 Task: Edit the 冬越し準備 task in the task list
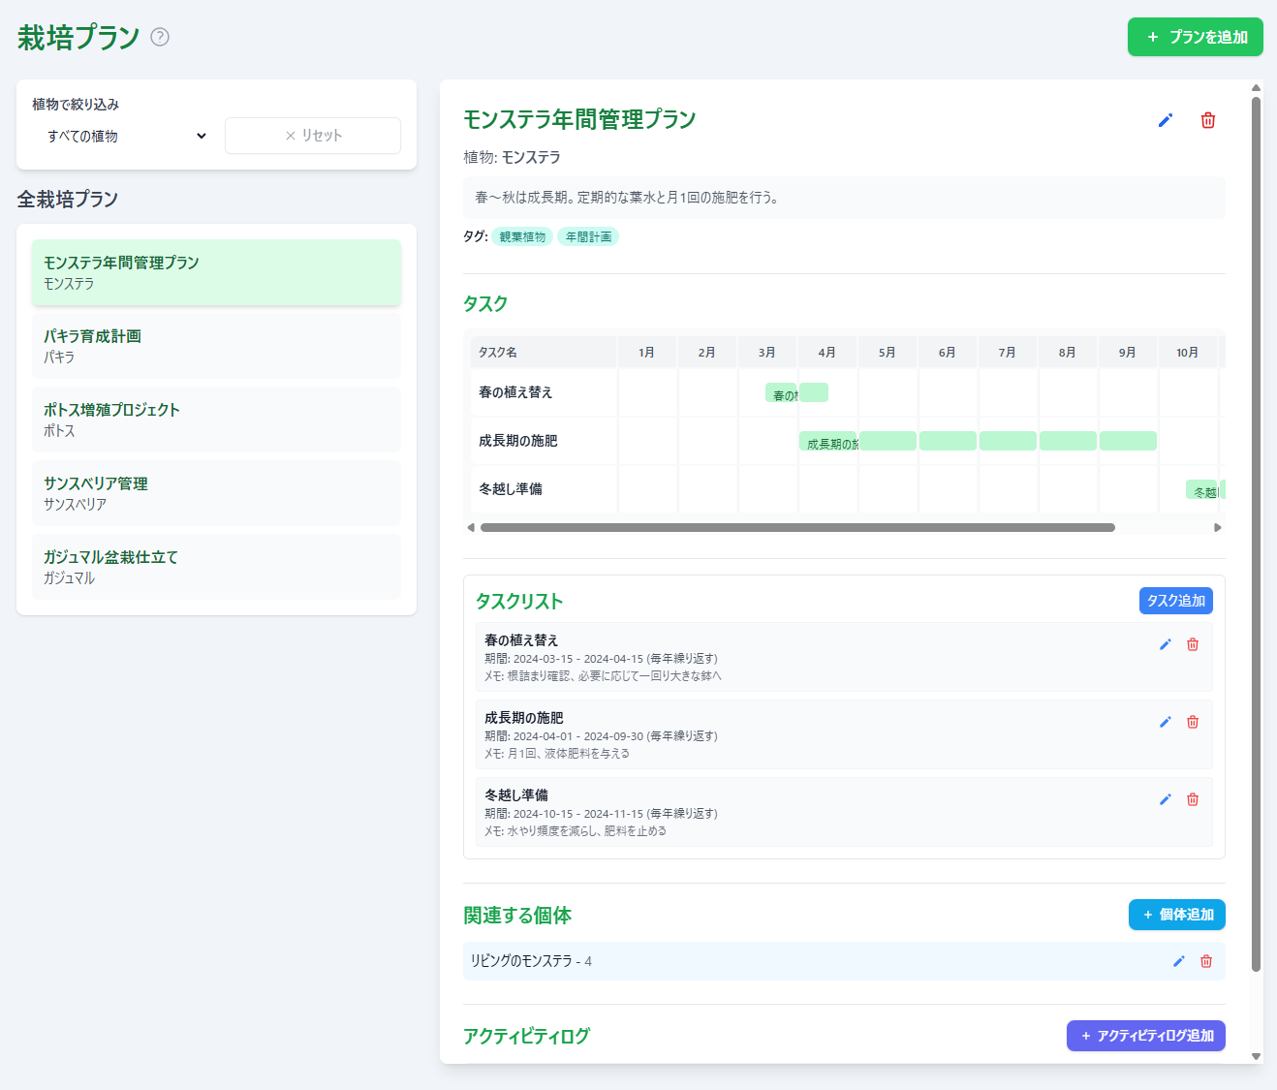(x=1166, y=799)
